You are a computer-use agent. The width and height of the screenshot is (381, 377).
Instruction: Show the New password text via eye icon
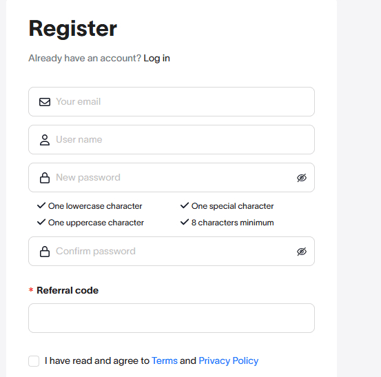point(302,178)
